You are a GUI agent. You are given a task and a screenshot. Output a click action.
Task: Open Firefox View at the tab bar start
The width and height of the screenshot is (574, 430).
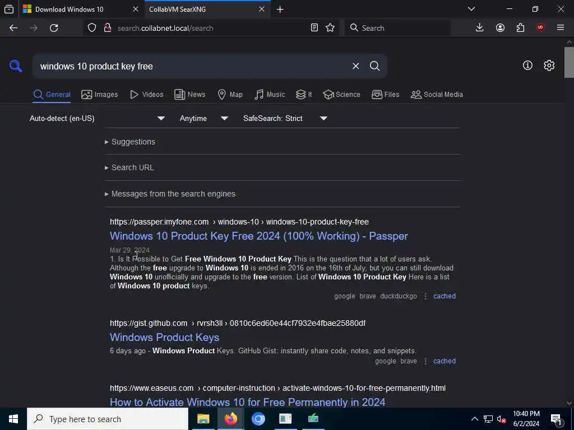coord(9,9)
